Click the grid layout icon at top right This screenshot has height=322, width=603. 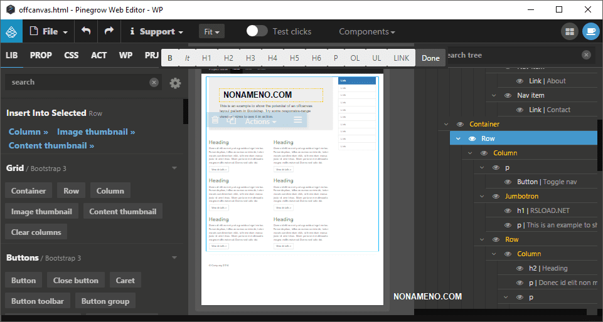click(570, 31)
